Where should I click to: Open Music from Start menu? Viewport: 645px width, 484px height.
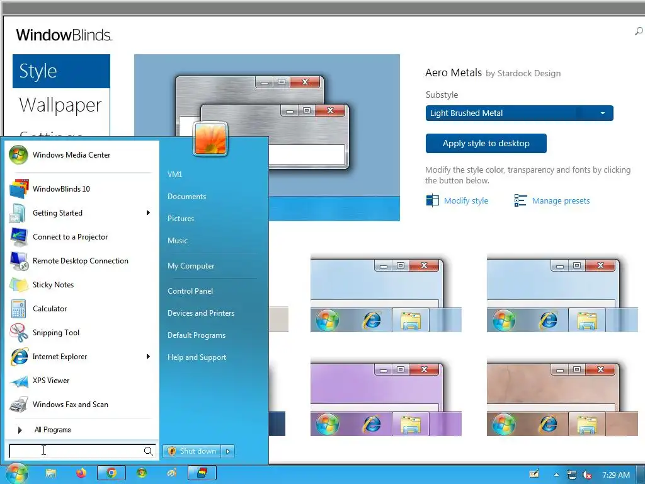tap(177, 241)
